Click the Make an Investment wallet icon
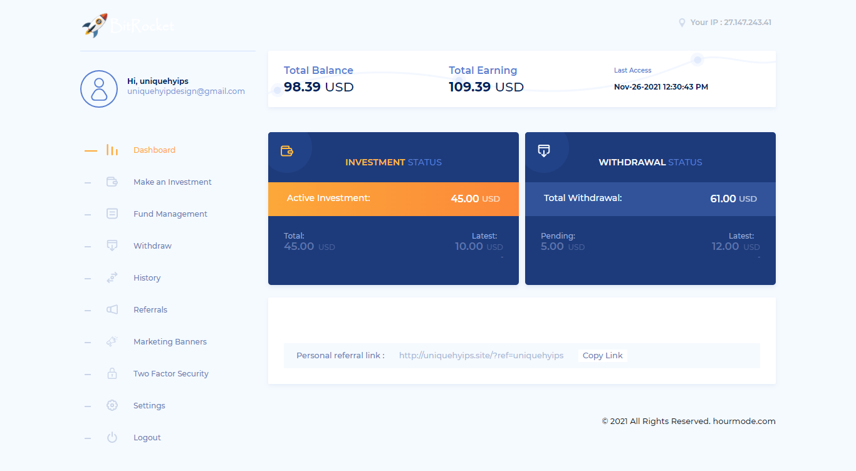 (112, 182)
